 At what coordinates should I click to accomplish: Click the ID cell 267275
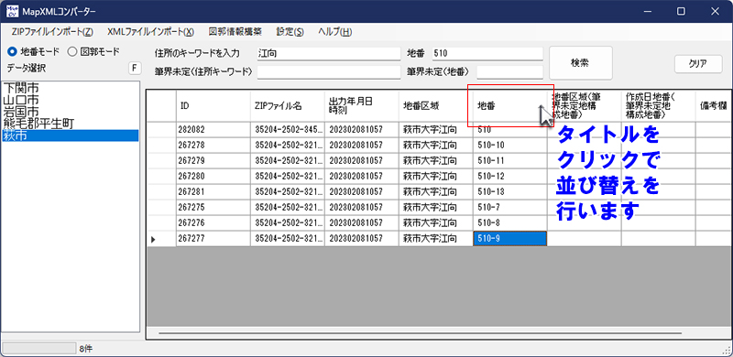coord(213,208)
